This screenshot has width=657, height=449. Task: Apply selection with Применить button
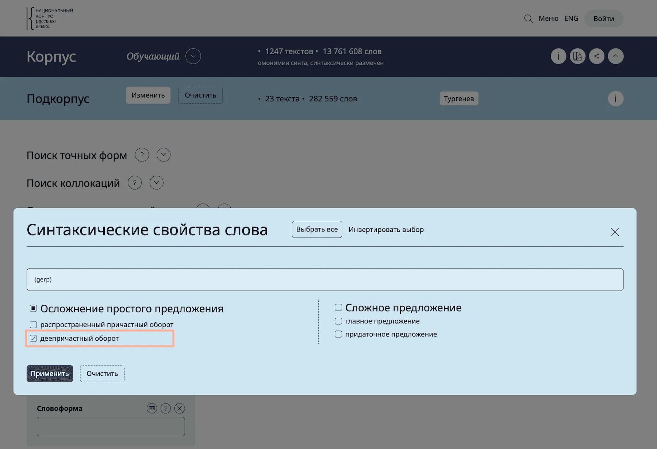(50, 374)
